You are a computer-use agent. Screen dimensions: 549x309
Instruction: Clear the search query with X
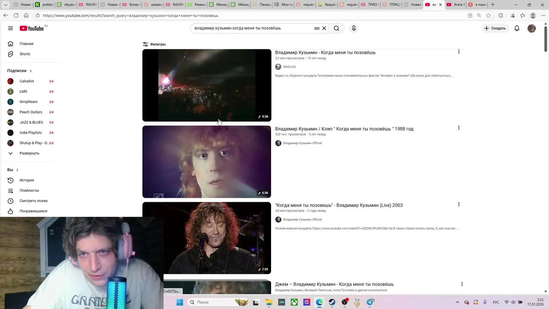pos(324,28)
